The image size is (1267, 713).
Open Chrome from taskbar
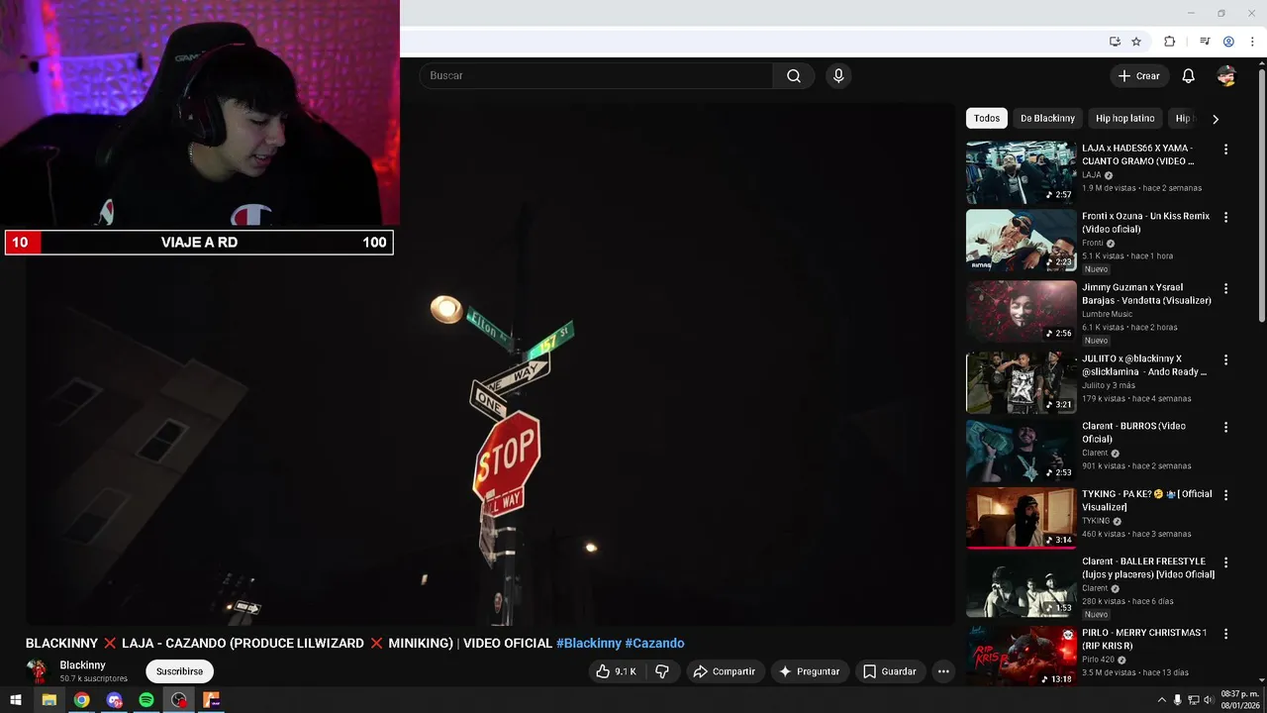(81, 700)
